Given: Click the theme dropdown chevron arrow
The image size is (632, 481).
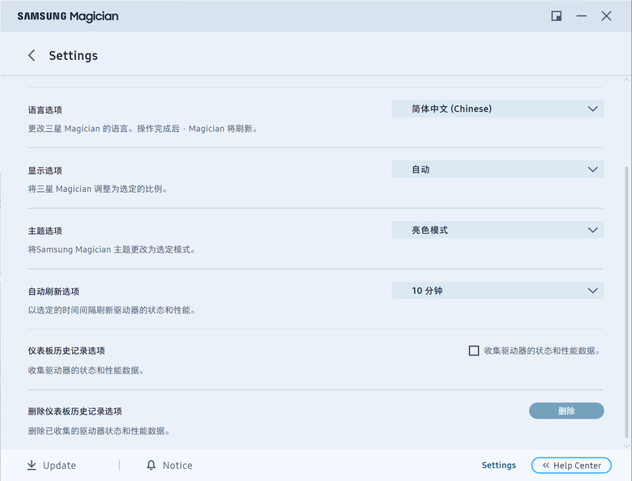Looking at the screenshot, I should 592,230.
